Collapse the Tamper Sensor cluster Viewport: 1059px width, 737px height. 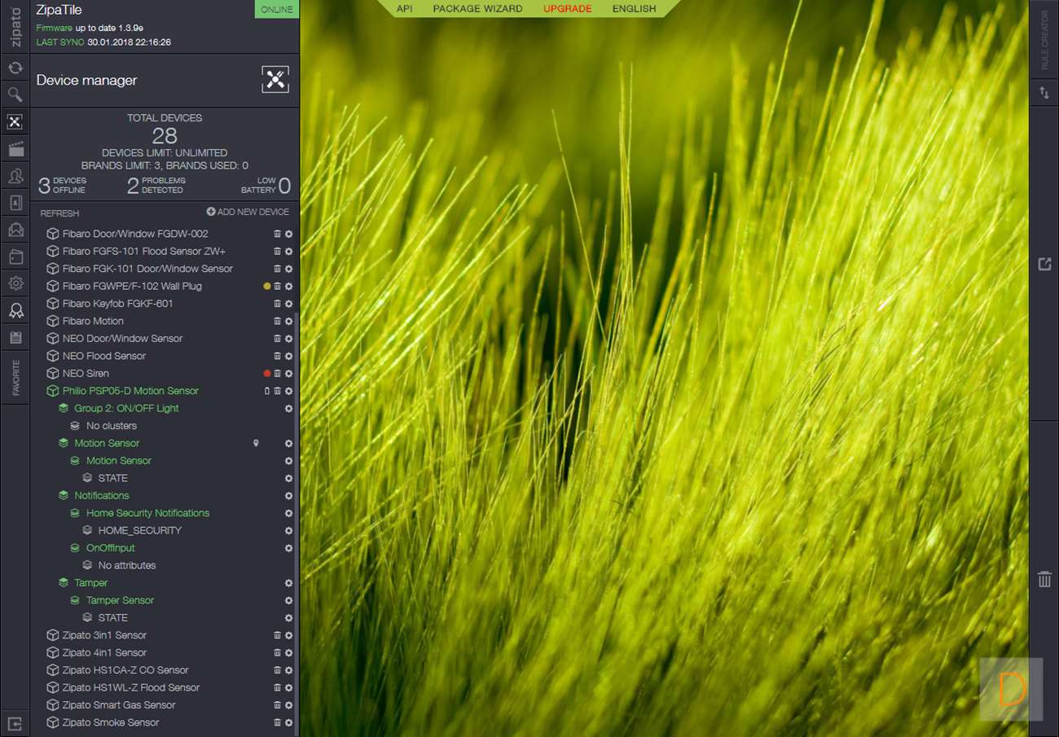pyautogui.click(x=76, y=601)
